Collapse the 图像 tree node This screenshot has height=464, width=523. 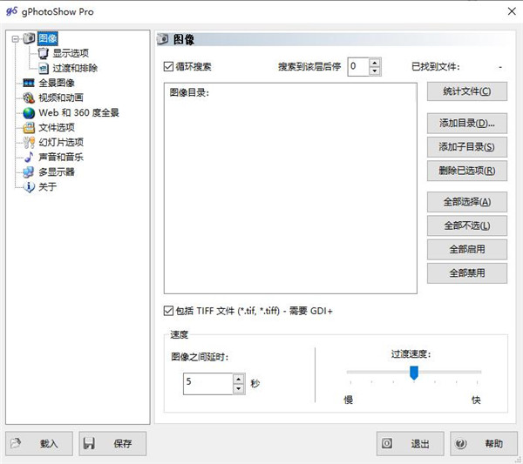15,39
